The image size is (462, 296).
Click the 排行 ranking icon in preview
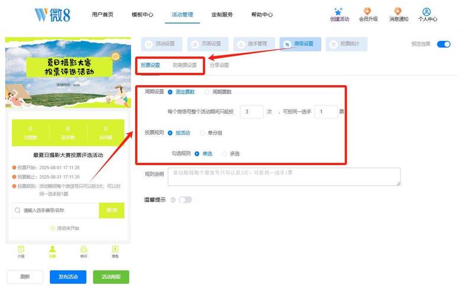pos(84,250)
